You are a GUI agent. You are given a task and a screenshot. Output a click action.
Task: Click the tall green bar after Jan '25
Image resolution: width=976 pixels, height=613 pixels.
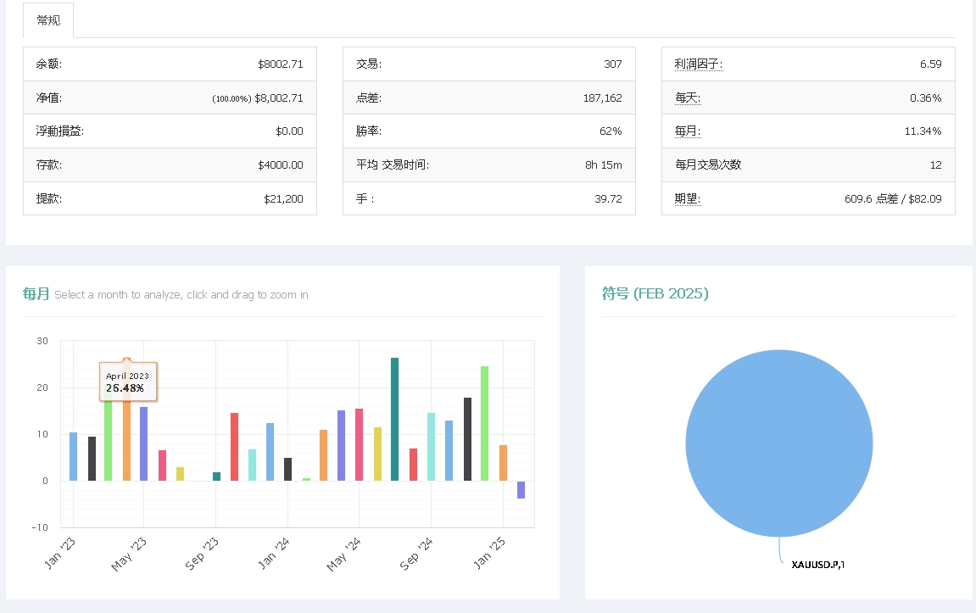483,424
